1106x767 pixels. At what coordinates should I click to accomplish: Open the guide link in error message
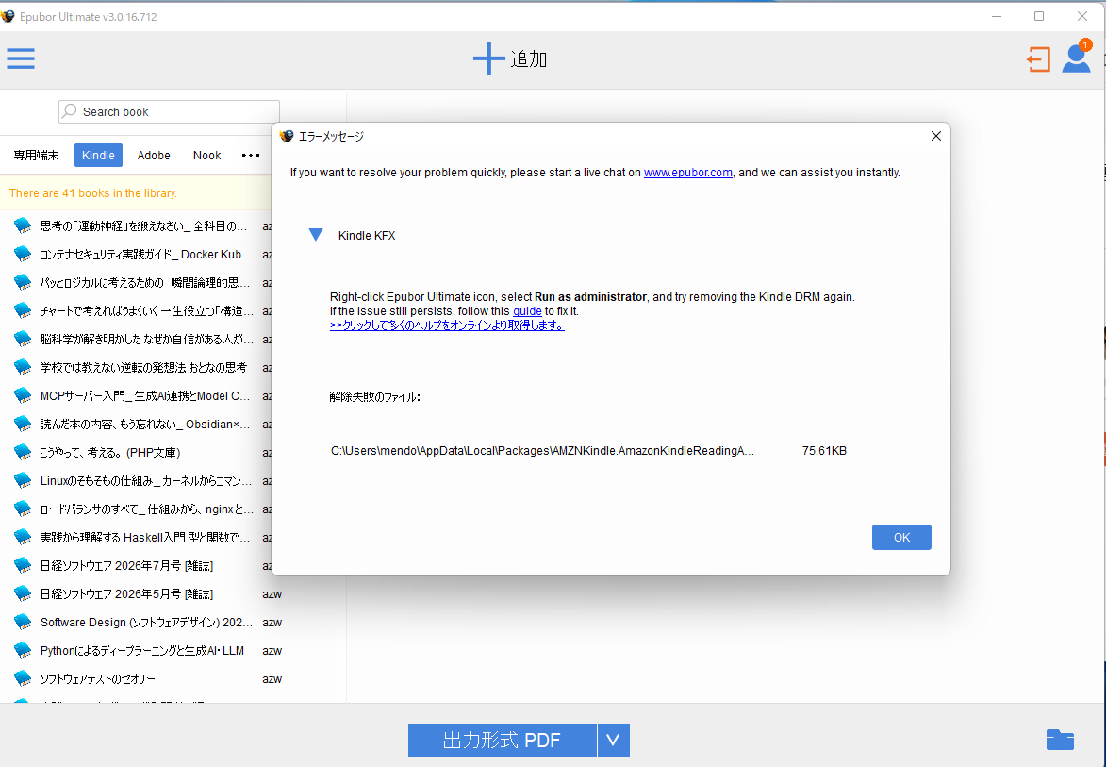pyautogui.click(x=527, y=311)
